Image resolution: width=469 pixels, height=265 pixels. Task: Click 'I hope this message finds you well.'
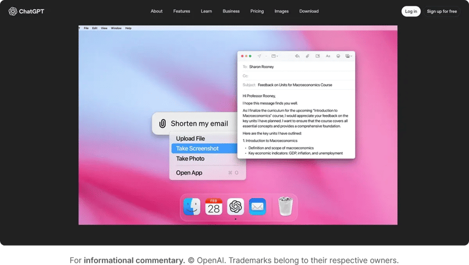[x=270, y=103]
